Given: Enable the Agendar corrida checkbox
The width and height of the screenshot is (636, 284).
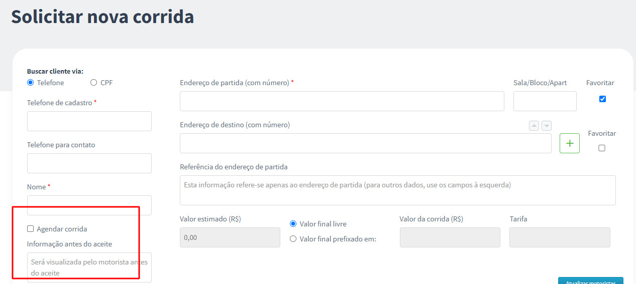Looking at the screenshot, I should (31, 229).
